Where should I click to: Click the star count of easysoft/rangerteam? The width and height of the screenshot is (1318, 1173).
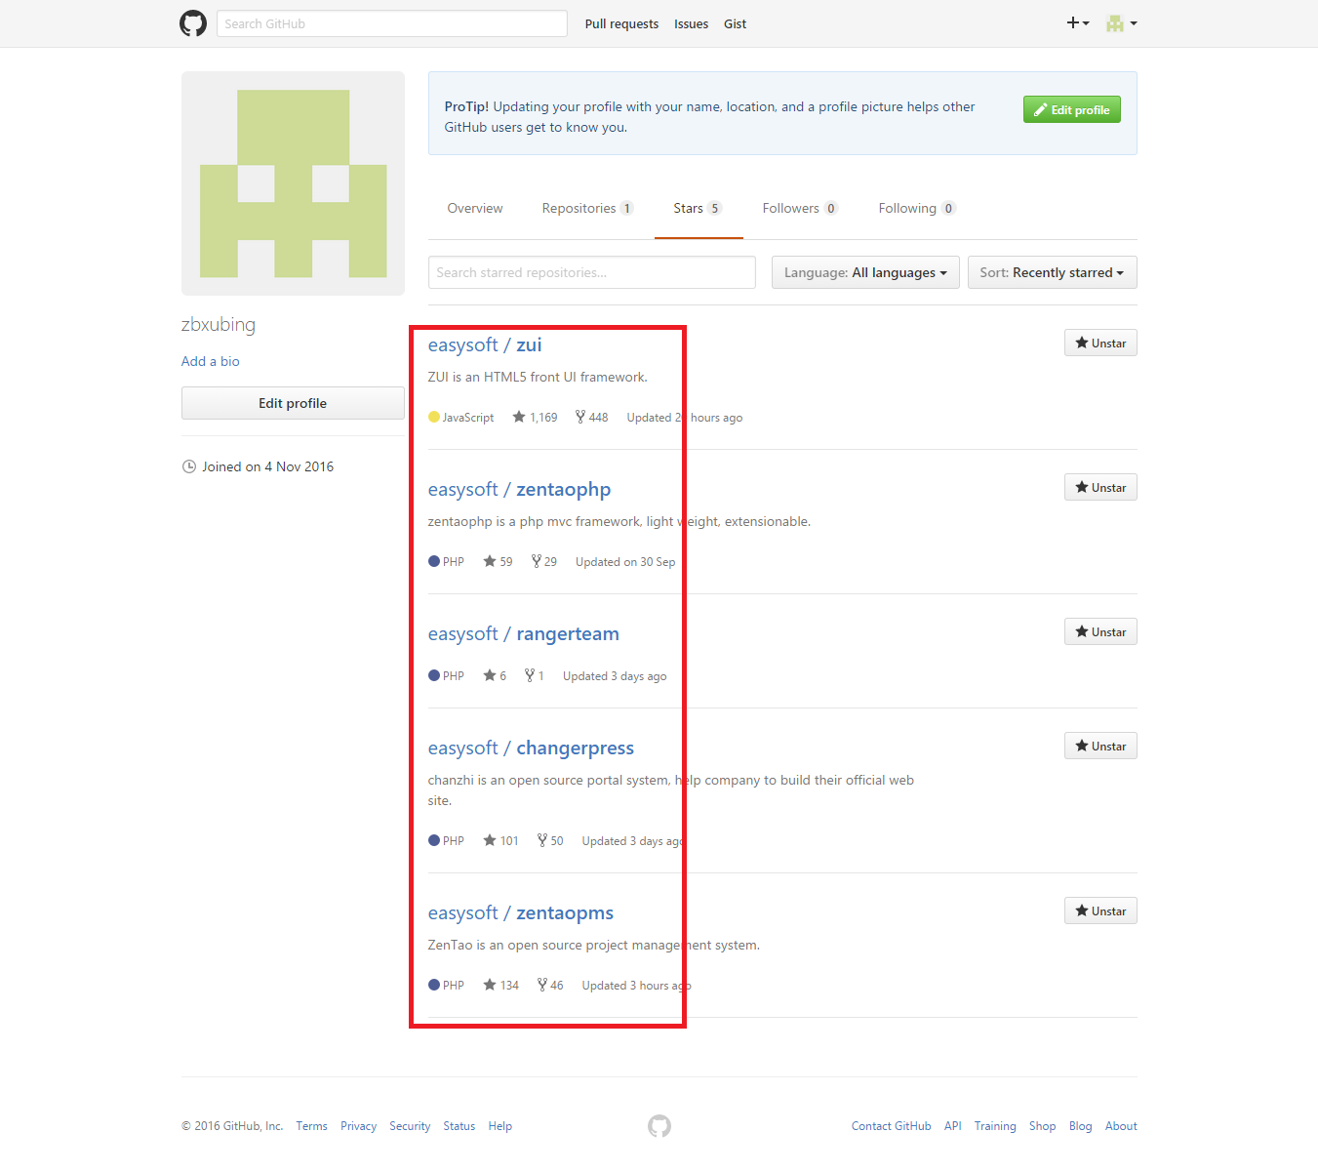coord(495,676)
